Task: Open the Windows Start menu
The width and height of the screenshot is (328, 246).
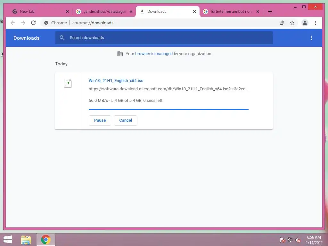Action: click(8, 240)
